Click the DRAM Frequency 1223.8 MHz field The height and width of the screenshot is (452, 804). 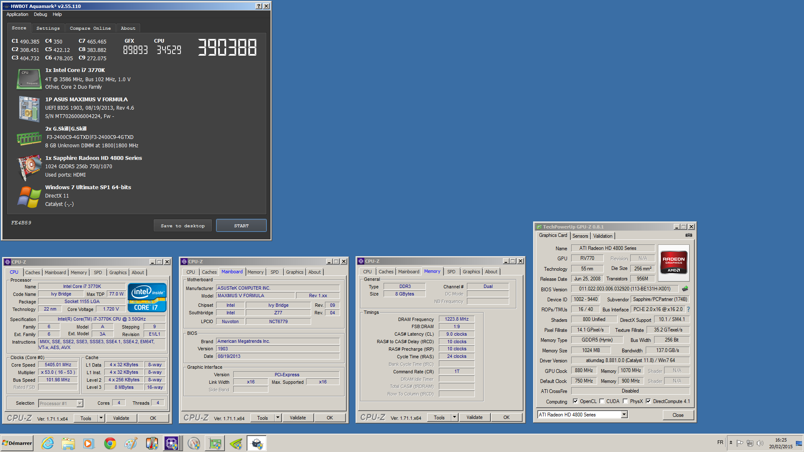click(x=456, y=319)
